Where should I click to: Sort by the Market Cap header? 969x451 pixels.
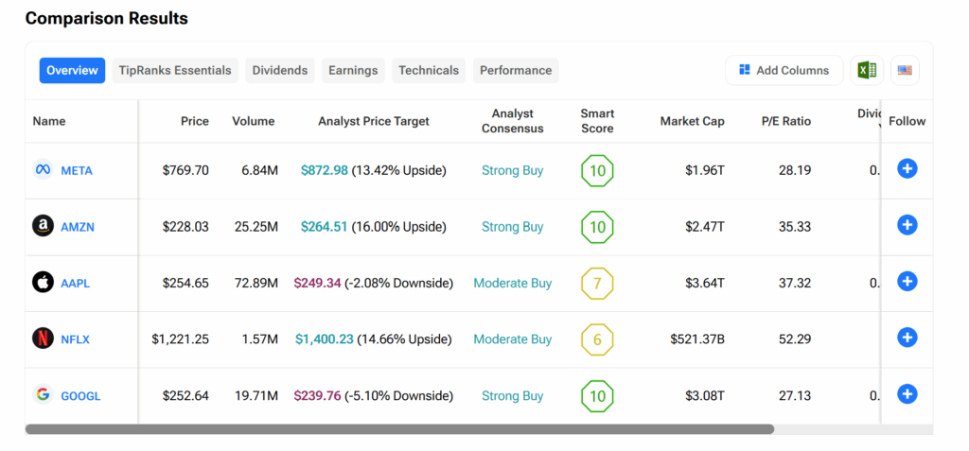692,121
